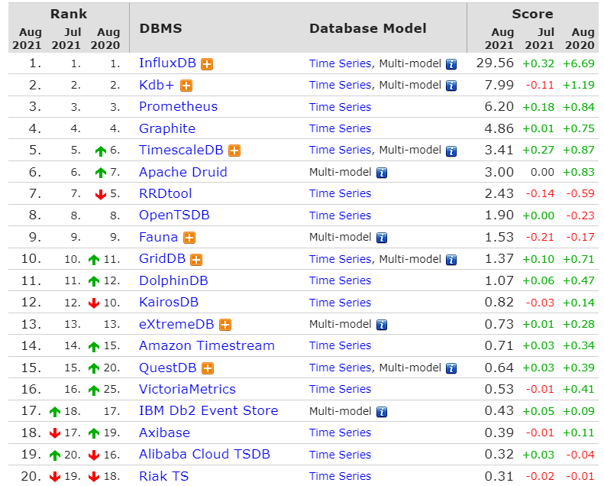
Task: Open the Apache Druid link
Action: click(x=183, y=172)
